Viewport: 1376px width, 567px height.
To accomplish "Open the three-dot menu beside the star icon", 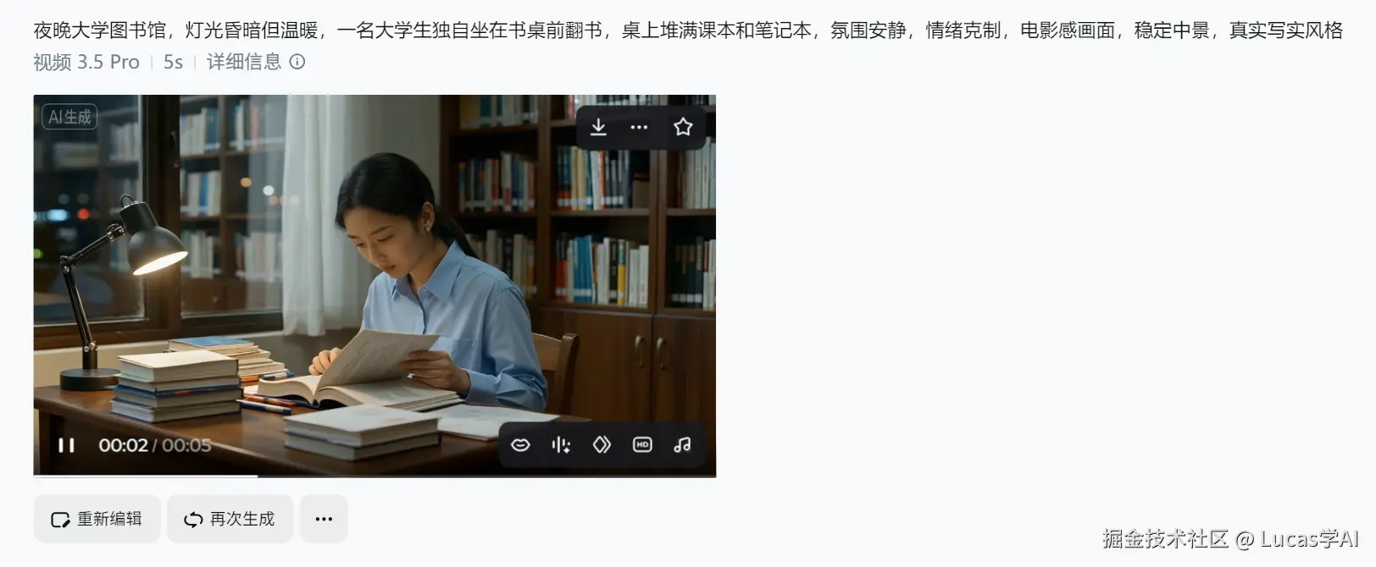I will (640, 127).
